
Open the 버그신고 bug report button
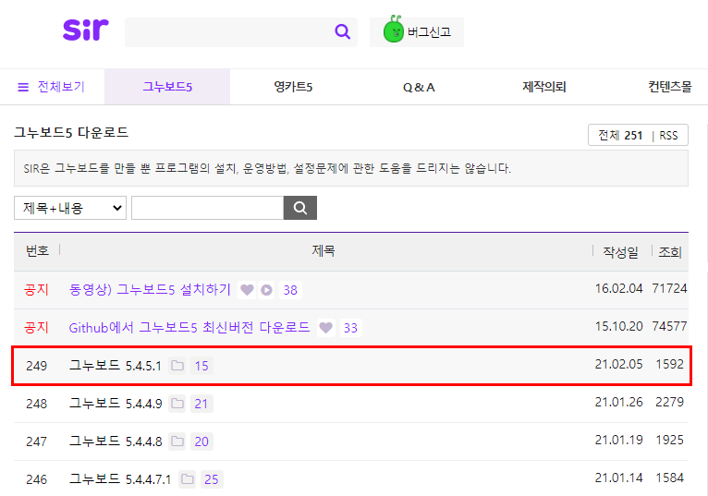point(417,32)
